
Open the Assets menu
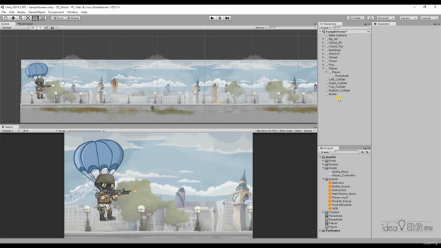(x=21, y=12)
